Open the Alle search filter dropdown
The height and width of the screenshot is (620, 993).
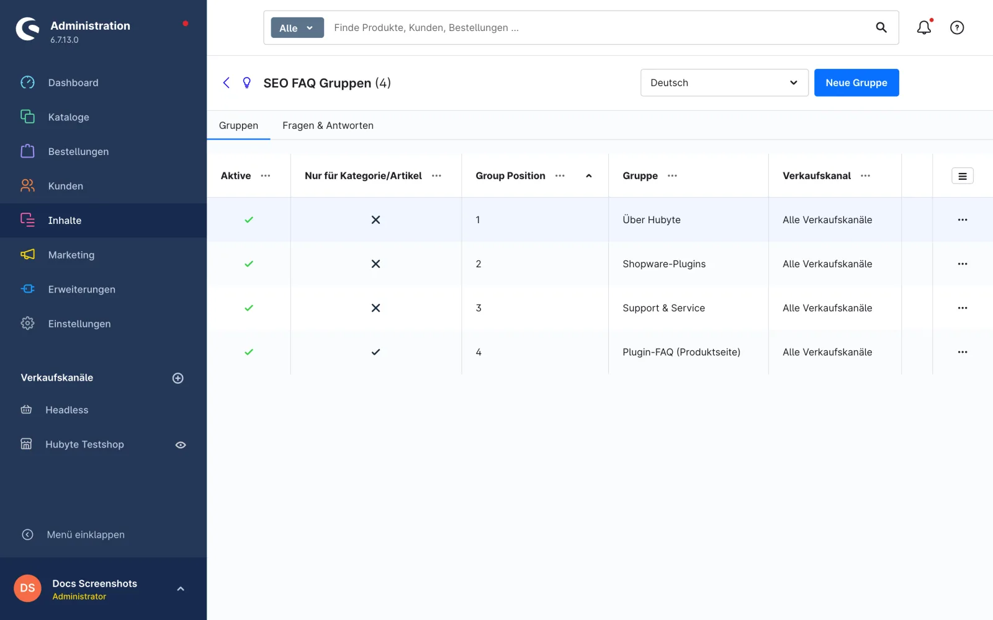(297, 28)
